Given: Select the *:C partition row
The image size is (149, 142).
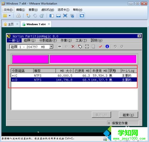Looking at the screenshot, I should coord(74,75).
